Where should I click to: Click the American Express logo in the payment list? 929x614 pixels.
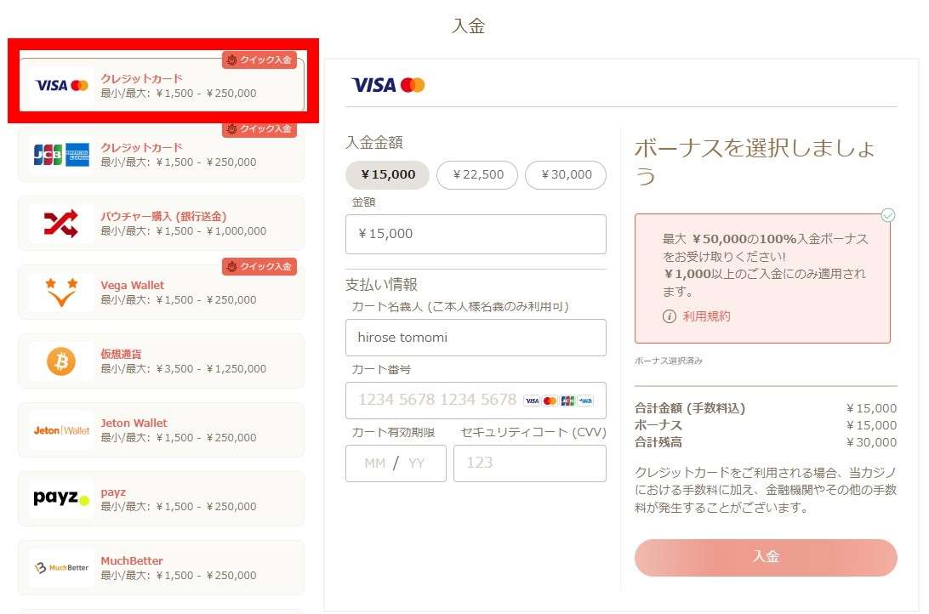click(x=77, y=155)
